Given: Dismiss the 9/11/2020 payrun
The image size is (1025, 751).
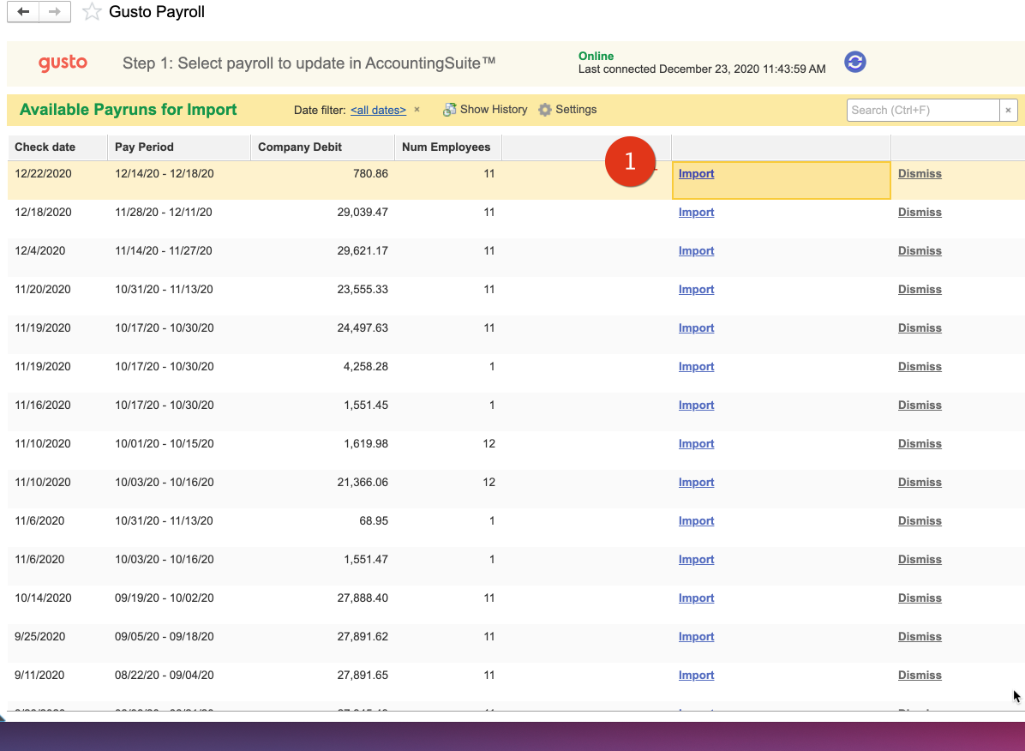Looking at the screenshot, I should 920,676.
